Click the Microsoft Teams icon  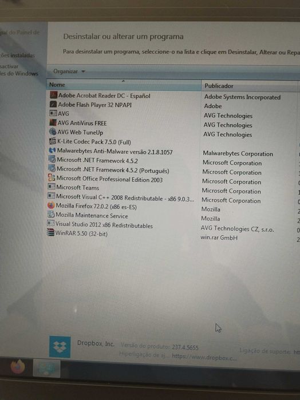click(52, 187)
